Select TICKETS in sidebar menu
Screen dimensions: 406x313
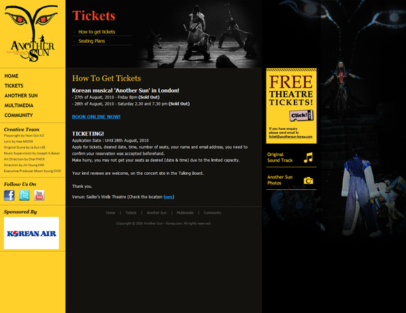(14, 86)
